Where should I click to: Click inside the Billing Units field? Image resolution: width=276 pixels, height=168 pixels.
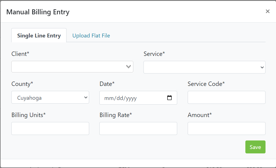[x=50, y=128]
